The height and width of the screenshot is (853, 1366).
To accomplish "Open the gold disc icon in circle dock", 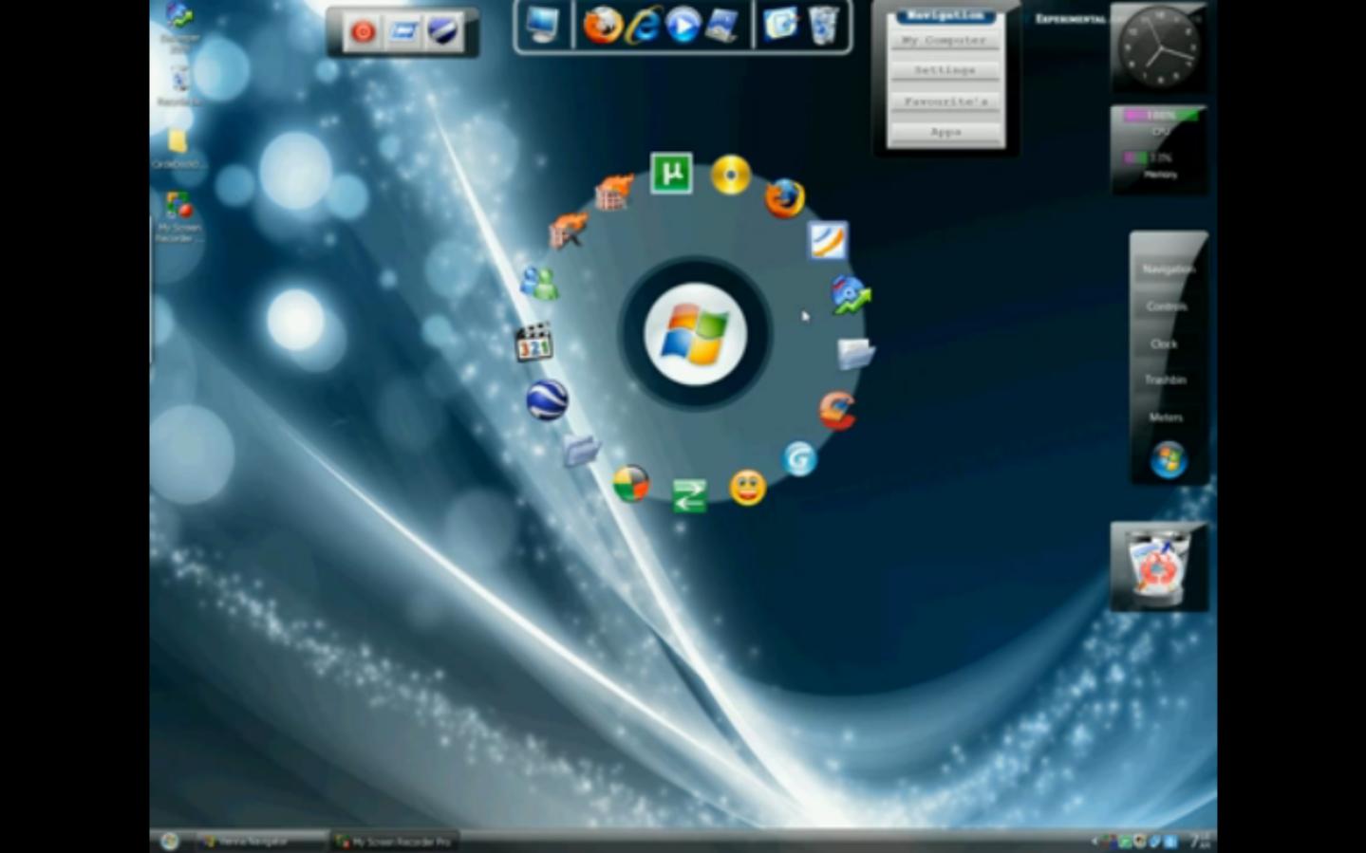I will tap(730, 175).
